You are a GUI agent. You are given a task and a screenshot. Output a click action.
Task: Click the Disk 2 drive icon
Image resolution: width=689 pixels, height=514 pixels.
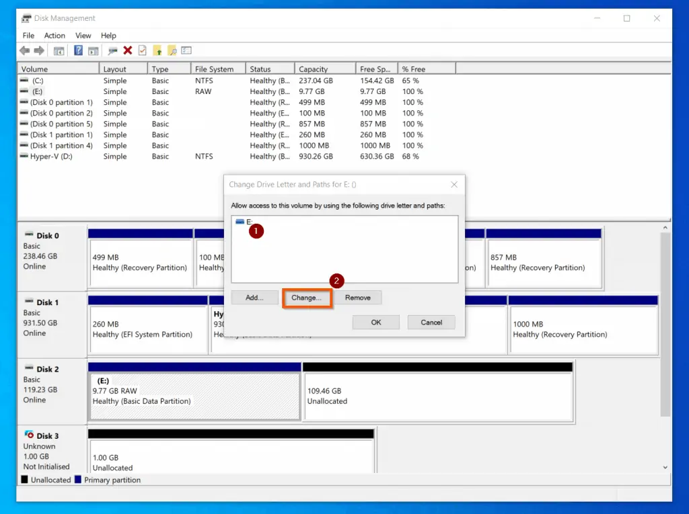29,368
